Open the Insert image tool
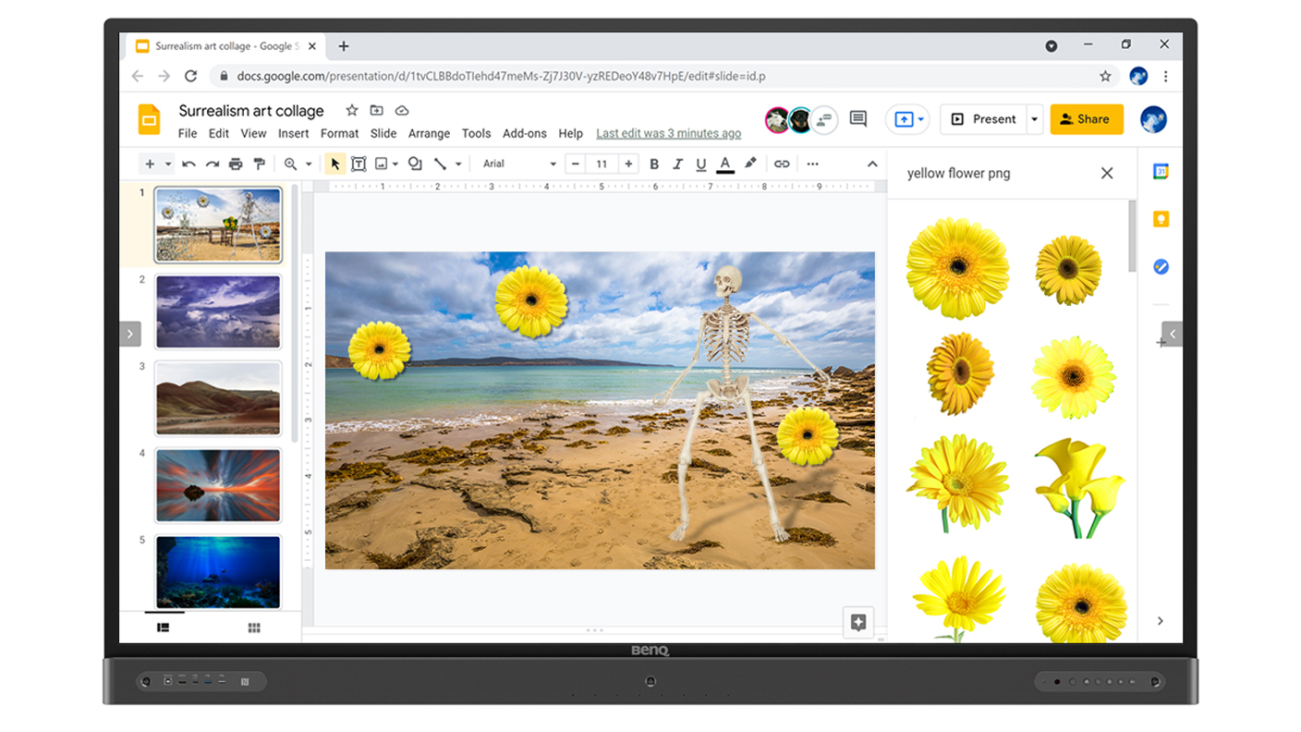 pos(381,164)
